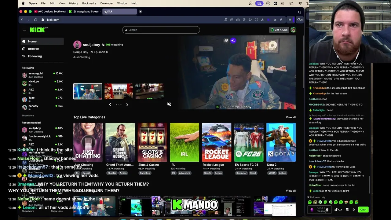View all in second streams section

coord(291,191)
